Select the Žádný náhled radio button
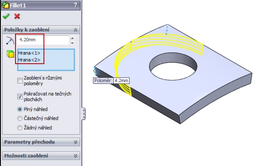The width and height of the screenshot is (261, 166). click(x=19, y=128)
